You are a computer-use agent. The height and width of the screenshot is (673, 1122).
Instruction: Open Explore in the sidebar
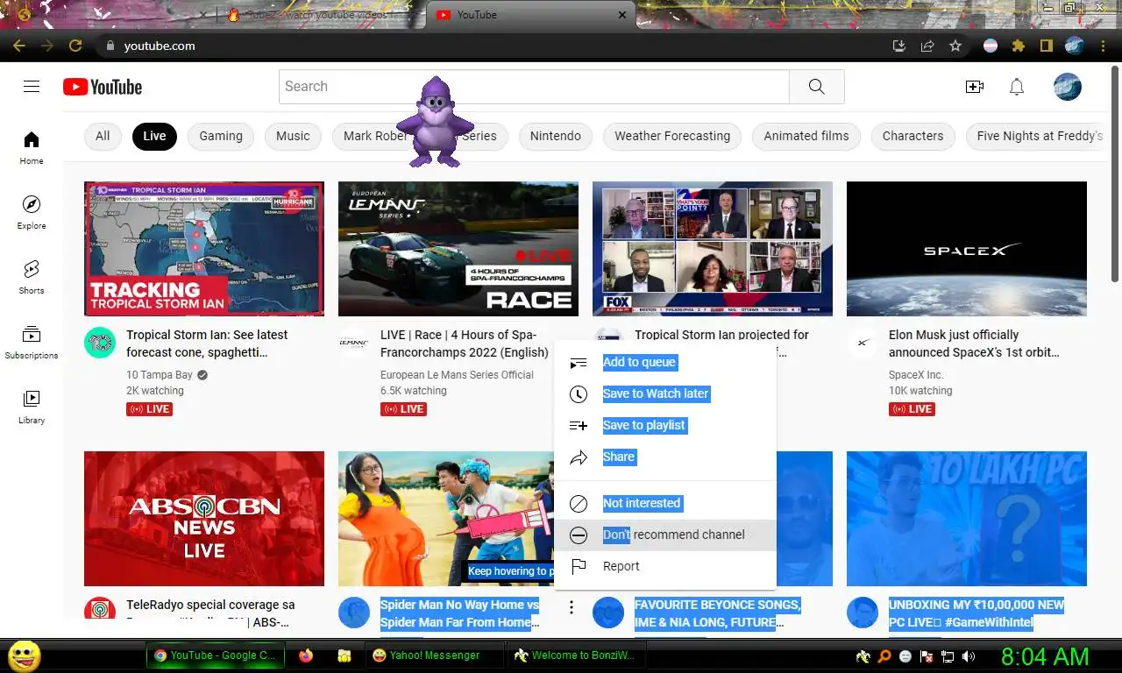[x=32, y=212]
